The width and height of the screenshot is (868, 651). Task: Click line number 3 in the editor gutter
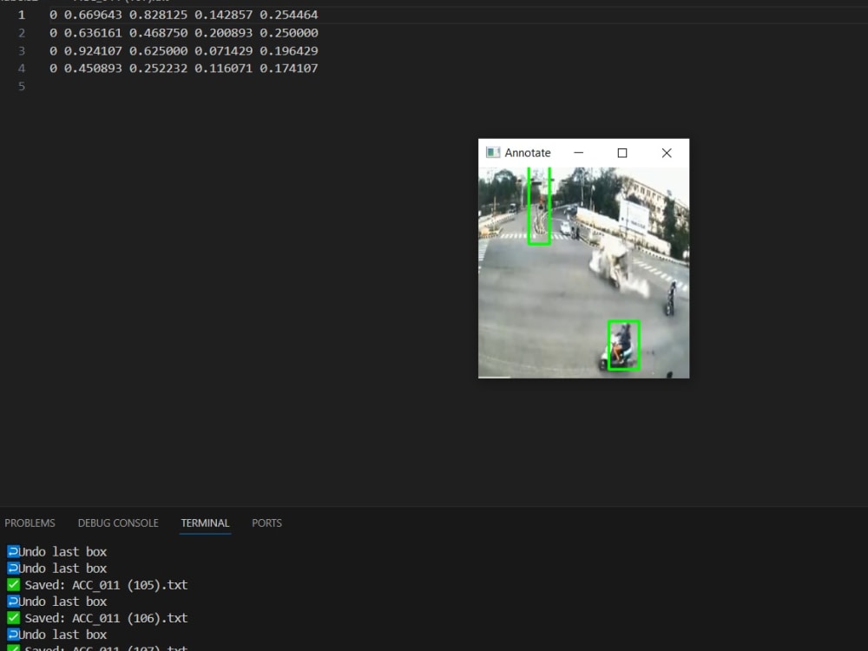(x=22, y=51)
